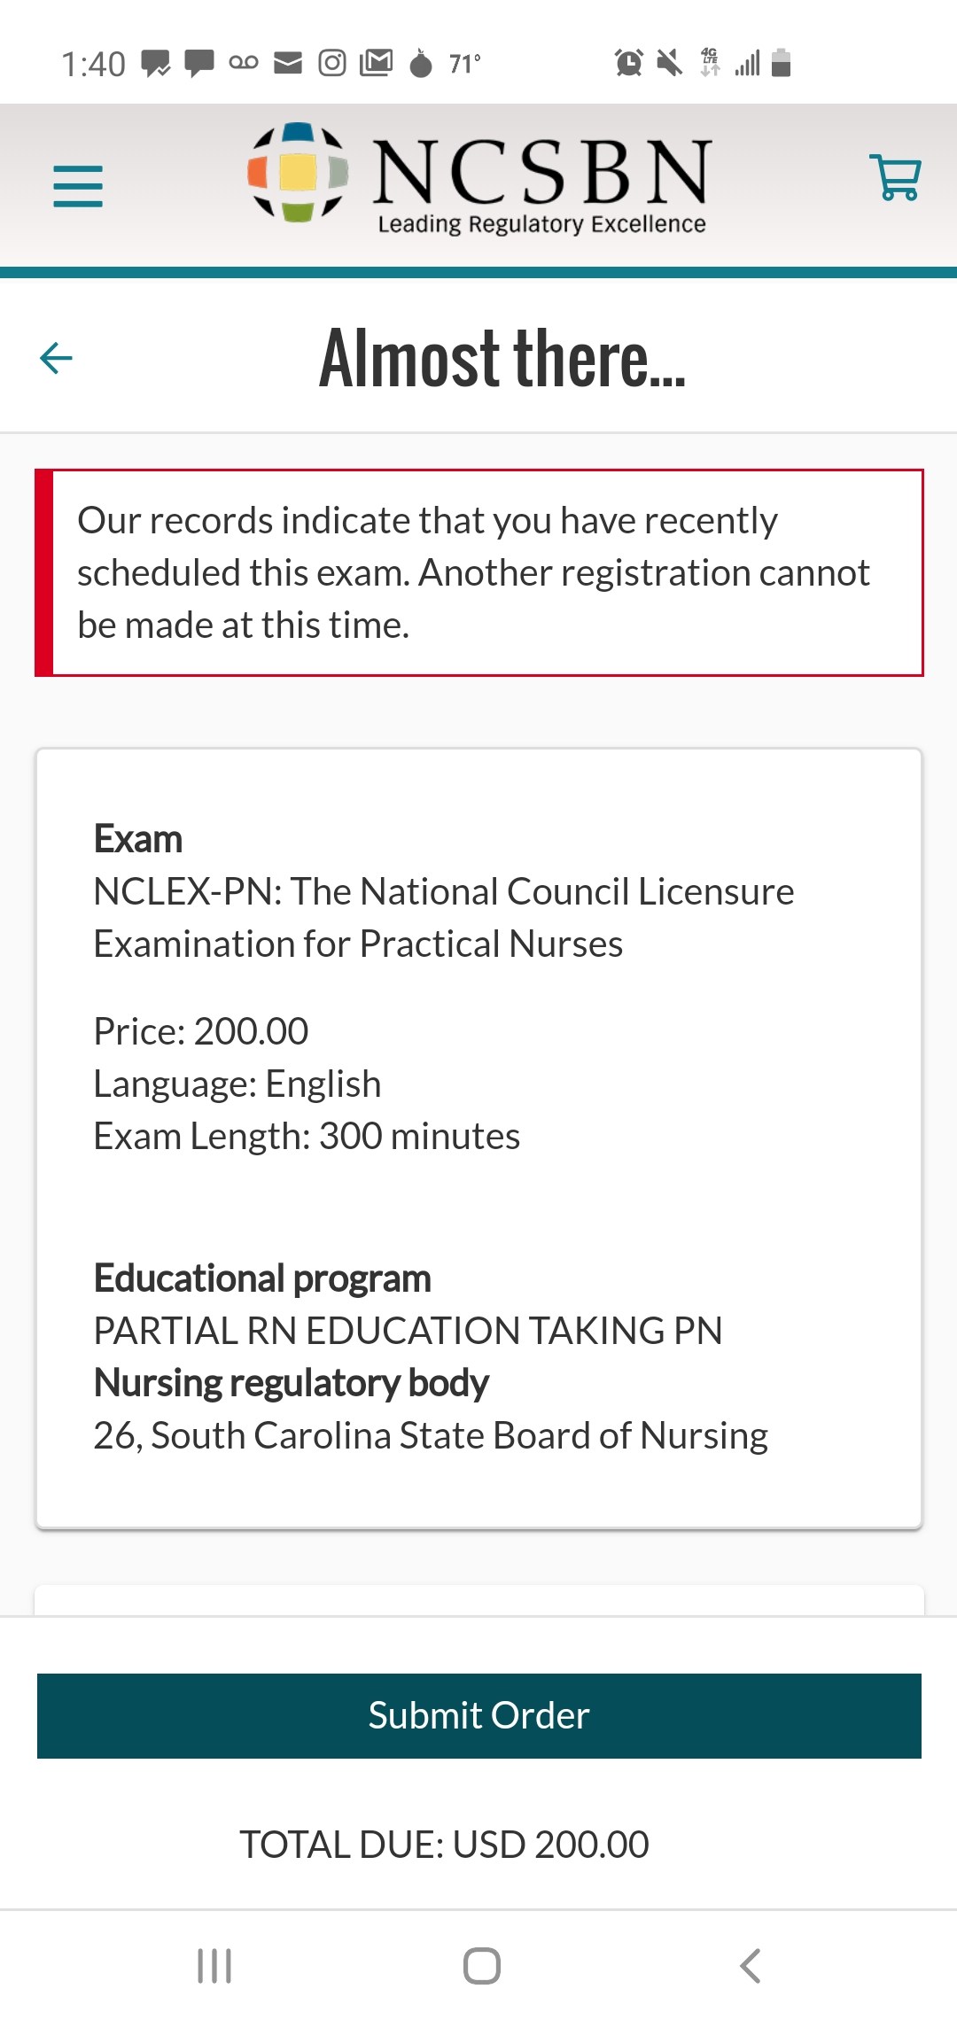Viewport: 957px width, 2020px height.
Task: Go back using the page arrow
Action: coord(56,358)
